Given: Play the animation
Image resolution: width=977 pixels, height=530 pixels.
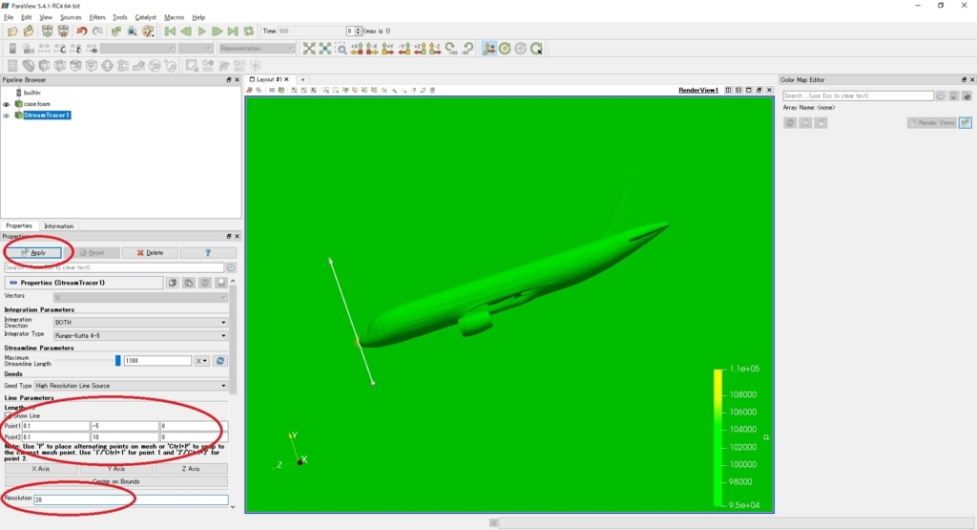Looking at the screenshot, I should pos(201,32).
